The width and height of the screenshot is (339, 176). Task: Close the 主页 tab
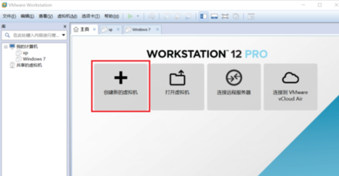94,29
